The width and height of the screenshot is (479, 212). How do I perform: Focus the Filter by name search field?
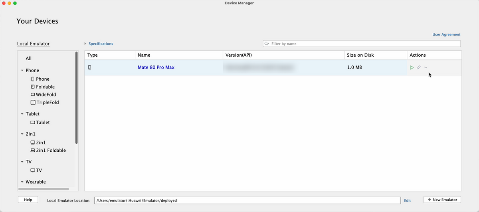tap(363, 44)
